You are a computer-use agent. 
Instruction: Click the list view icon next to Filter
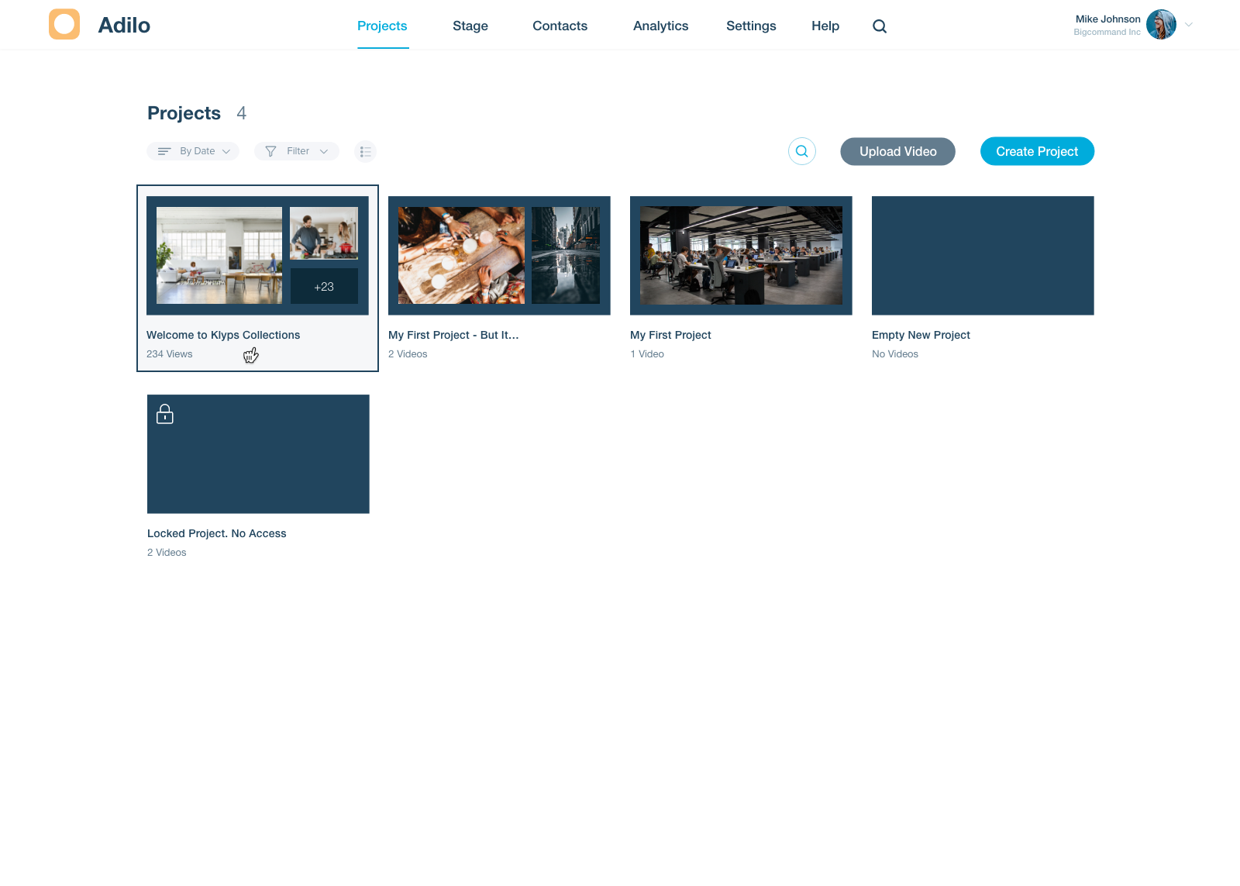point(365,151)
